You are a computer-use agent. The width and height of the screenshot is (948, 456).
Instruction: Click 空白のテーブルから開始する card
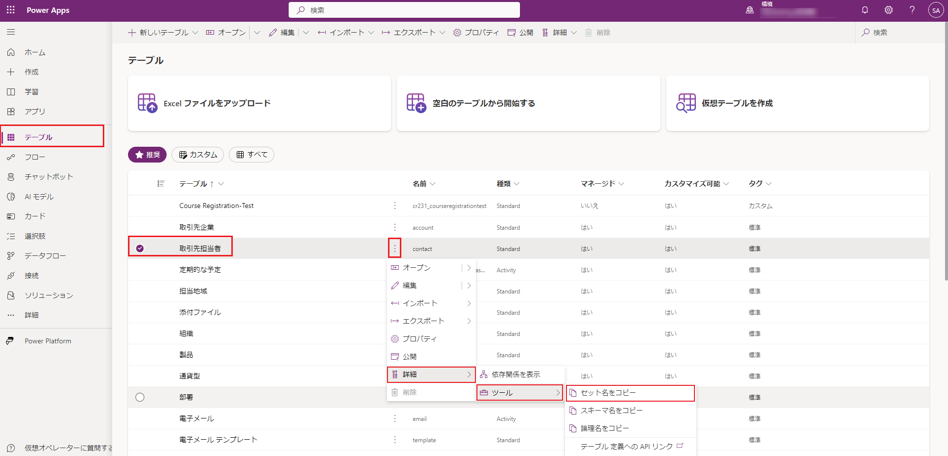click(x=528, y=103)
